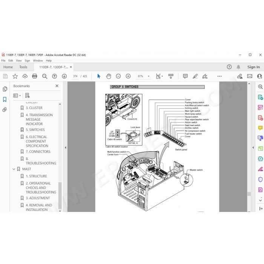The width and height of the screenshot is (264, 264).
Task: Open yellow Comment tool in right pane
Action: click(x=261, y=128)
